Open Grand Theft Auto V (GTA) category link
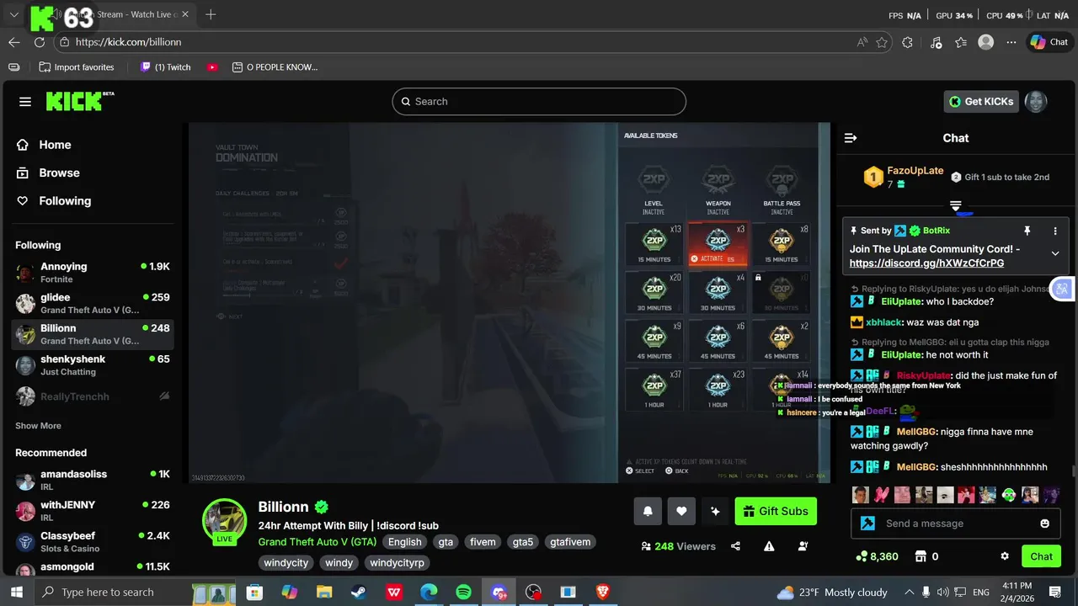This screenshot has width=1078, height=606. pyautogui.click(x=318, y=542)
